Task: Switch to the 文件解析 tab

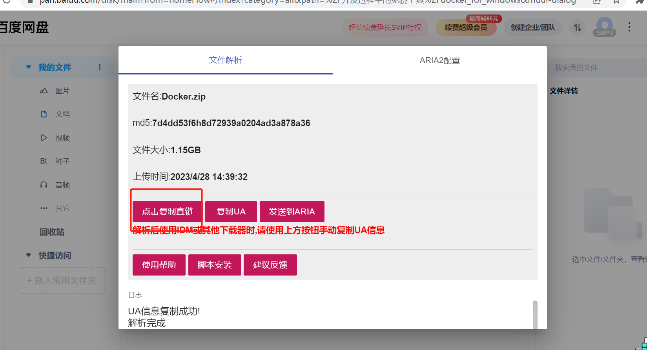Action: point(226,60)
